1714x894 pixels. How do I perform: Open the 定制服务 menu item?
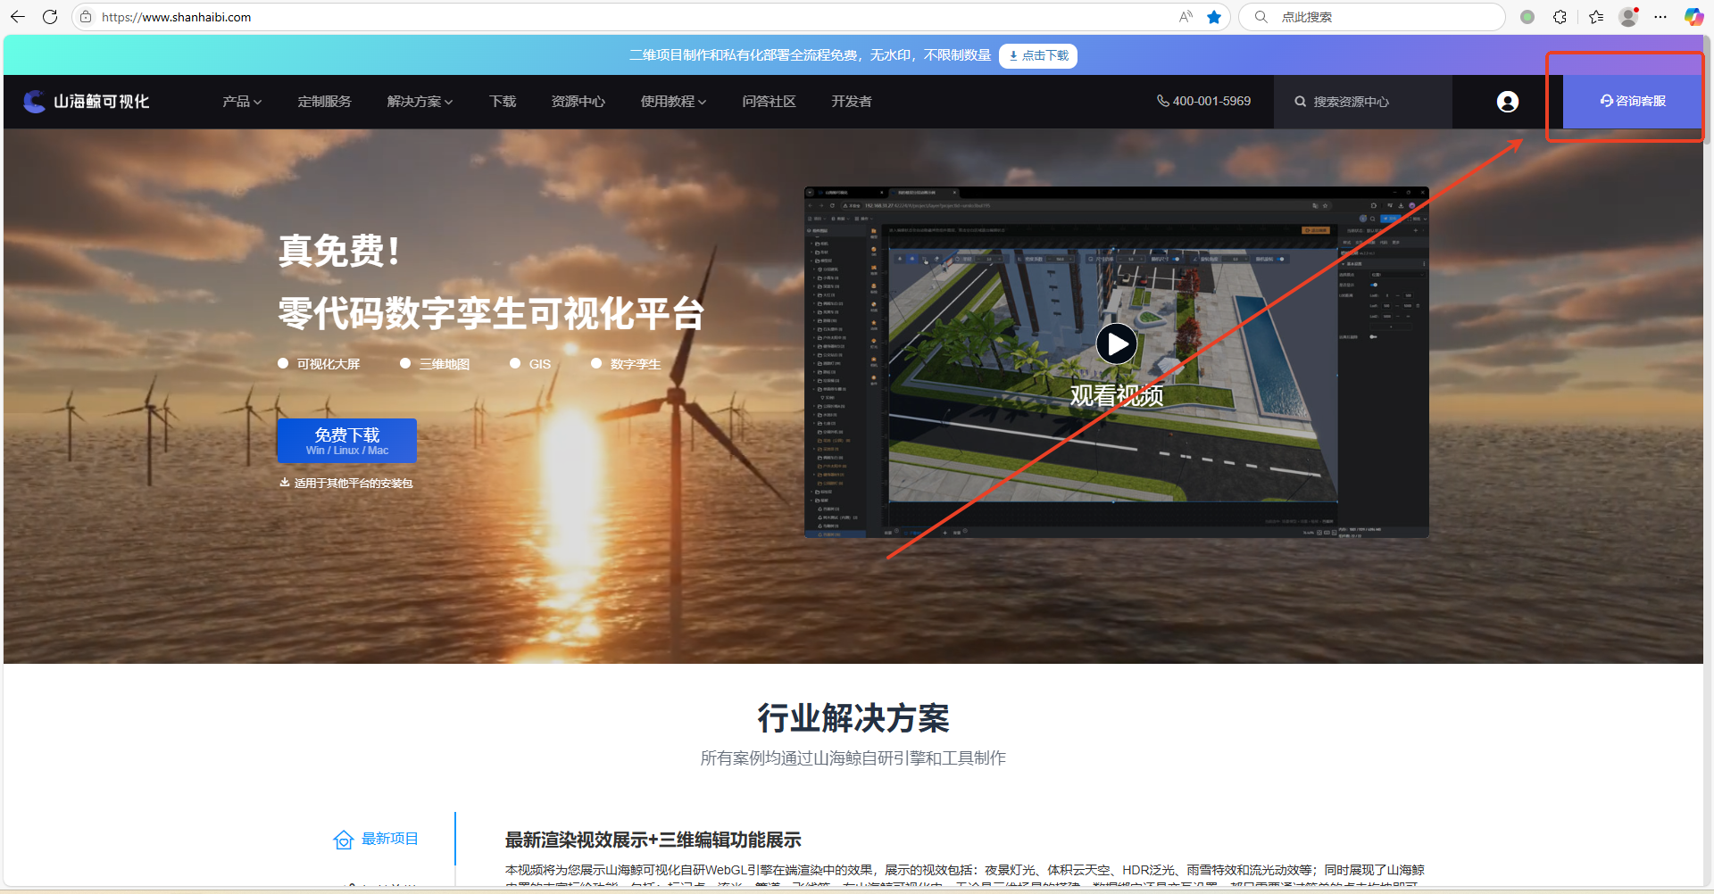point(324,102)
